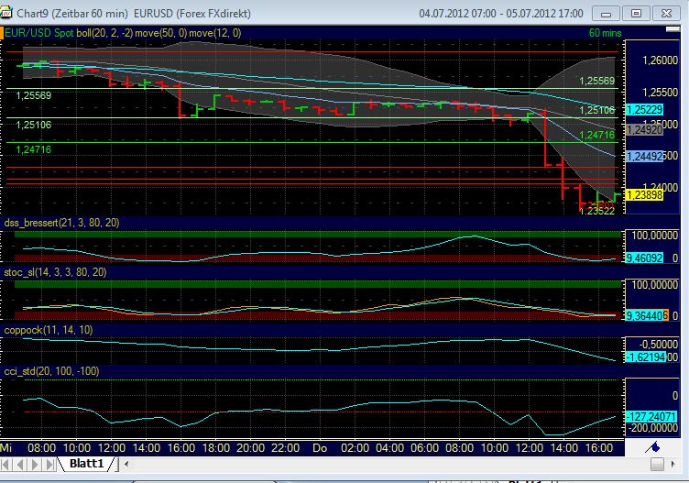Click the Mi day label on time axis
Viewport: 689px width, 483px height.
point(6,448)
